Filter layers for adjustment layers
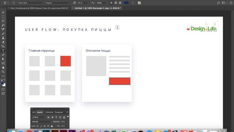The width and height of the screenshot is (234, 132). [52, 117]
